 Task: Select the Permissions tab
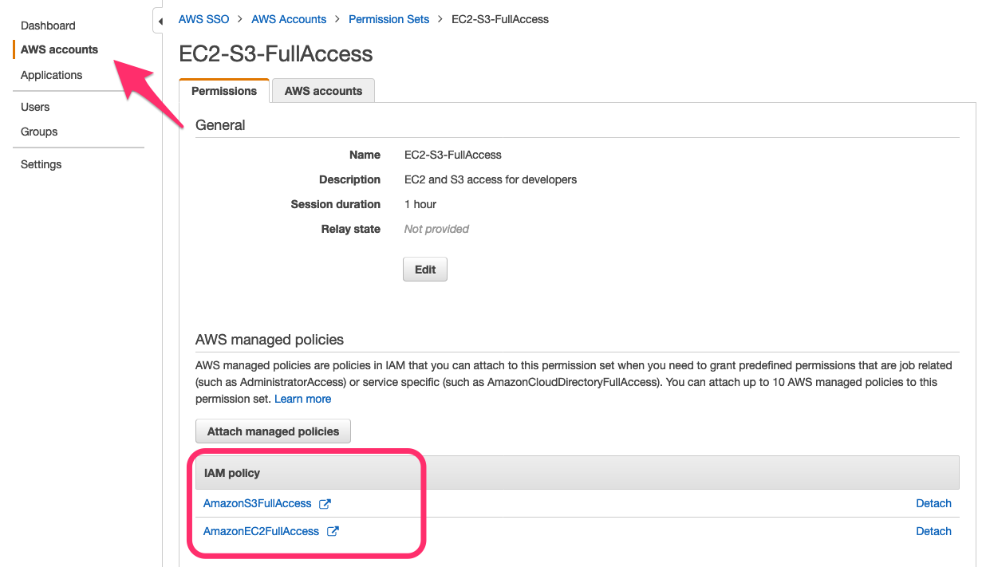click(223, 90)
